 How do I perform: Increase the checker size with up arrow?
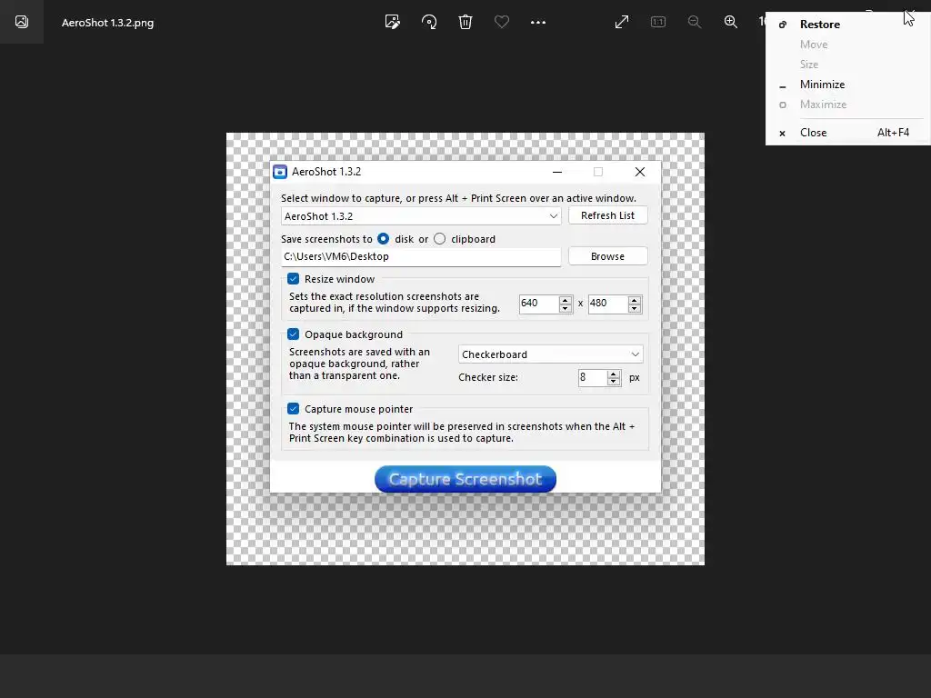pyautogui.click(x=614, y=374)
